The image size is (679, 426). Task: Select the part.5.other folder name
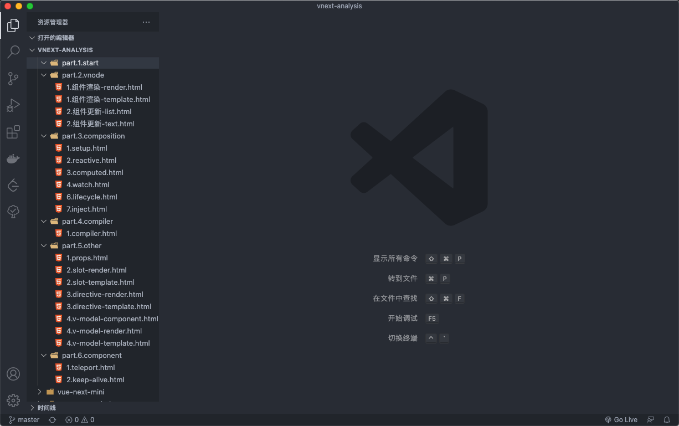[x=82, y=245]
